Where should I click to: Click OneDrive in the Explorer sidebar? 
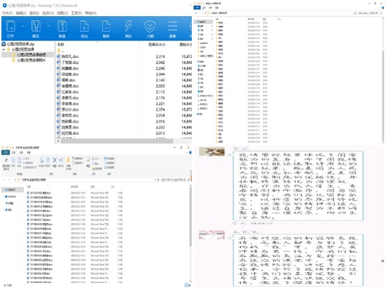13,196
